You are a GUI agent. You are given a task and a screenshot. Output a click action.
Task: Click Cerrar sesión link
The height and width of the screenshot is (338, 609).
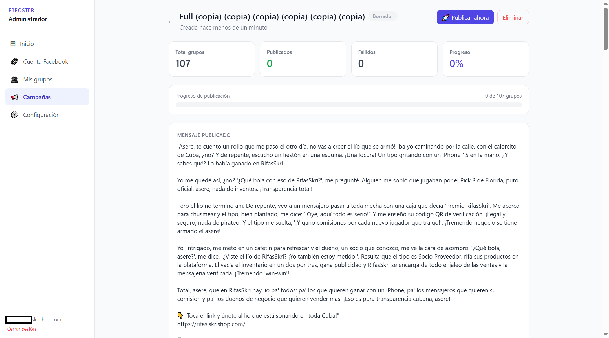coord(21,329)
